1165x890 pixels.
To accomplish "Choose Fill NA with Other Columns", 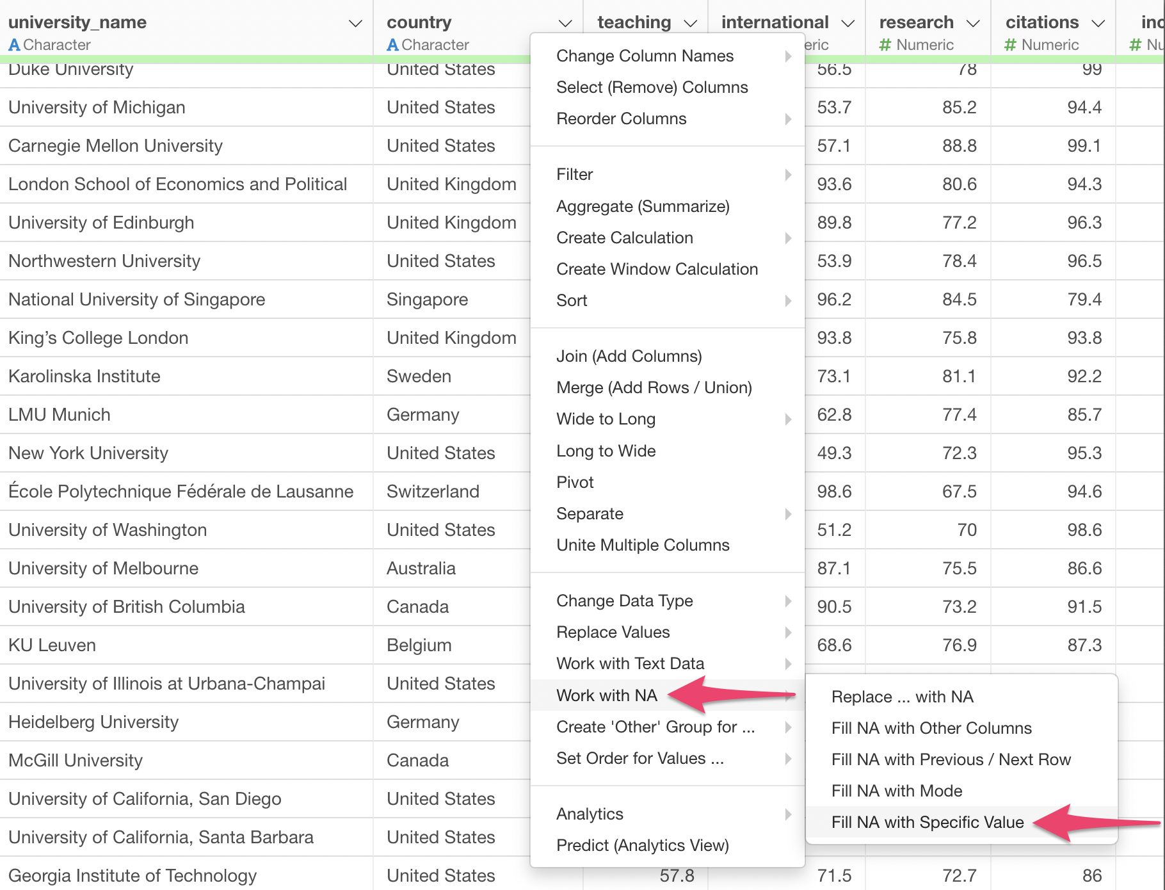I will click(961, 728).
